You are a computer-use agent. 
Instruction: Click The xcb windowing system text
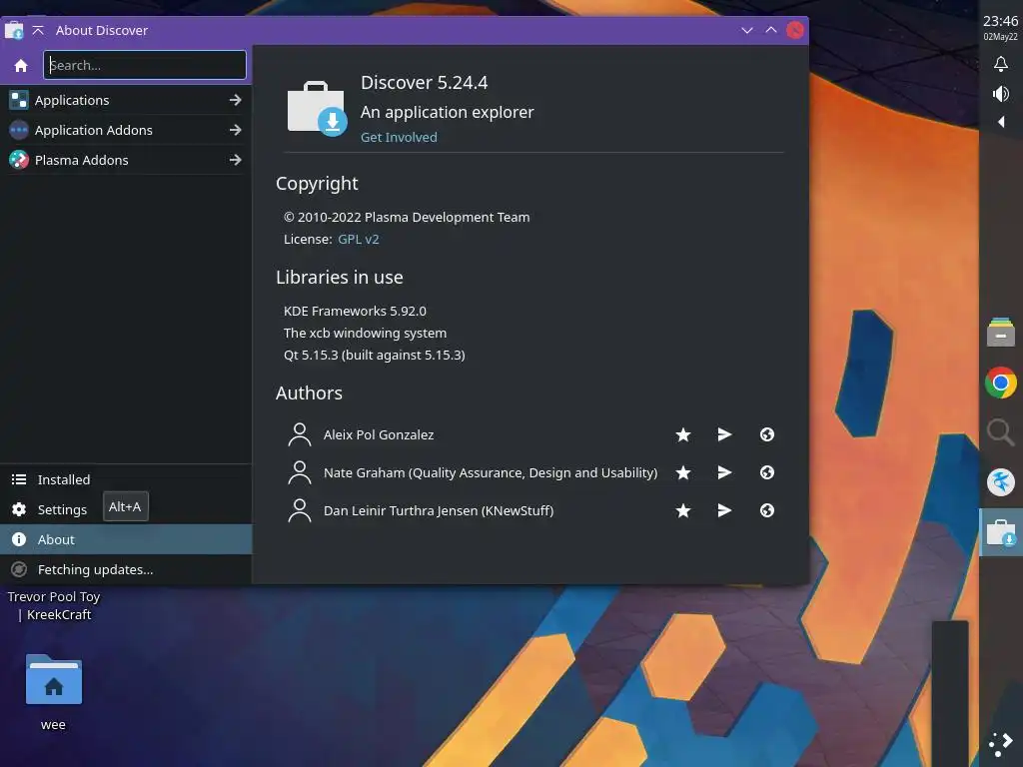[366, 333]
